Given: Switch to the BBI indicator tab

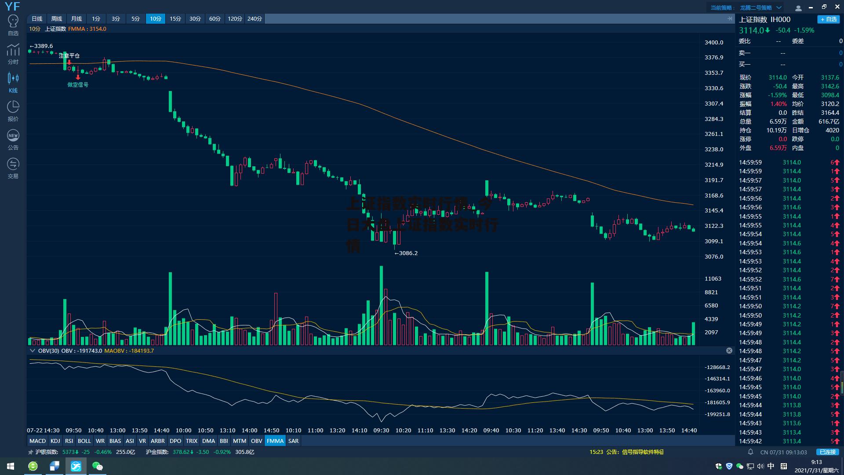Looking at the screenshot, I should click(x=224, y=441).
